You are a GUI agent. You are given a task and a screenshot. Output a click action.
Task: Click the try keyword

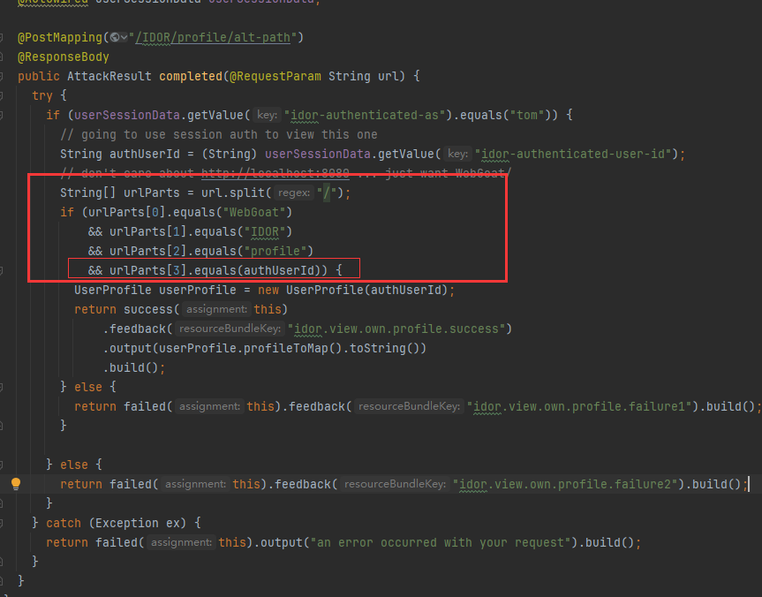coord(42,95)
